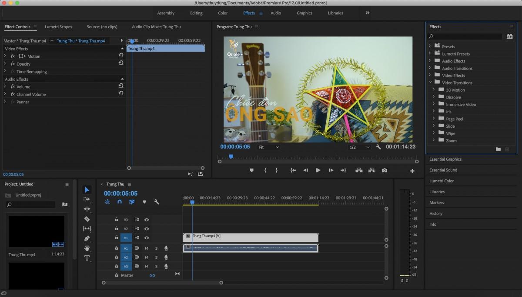522x297 pixels.
Task: Click the Program monitor playhead scrubber
Action: (x=231, y=156)
